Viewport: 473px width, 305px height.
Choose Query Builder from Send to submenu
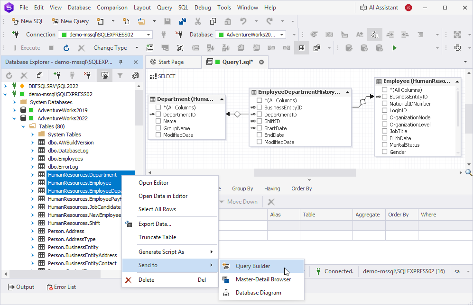252,266
